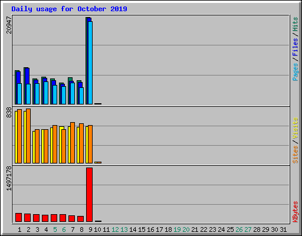Click the Hits legend label
This screenshot has width=302, height=236.
(295, 24)
